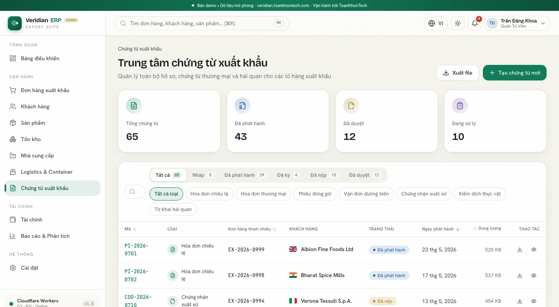Filter by Tờ khai hải quan chip
This screenshot has width=559, height=307.
pos(173,209)
